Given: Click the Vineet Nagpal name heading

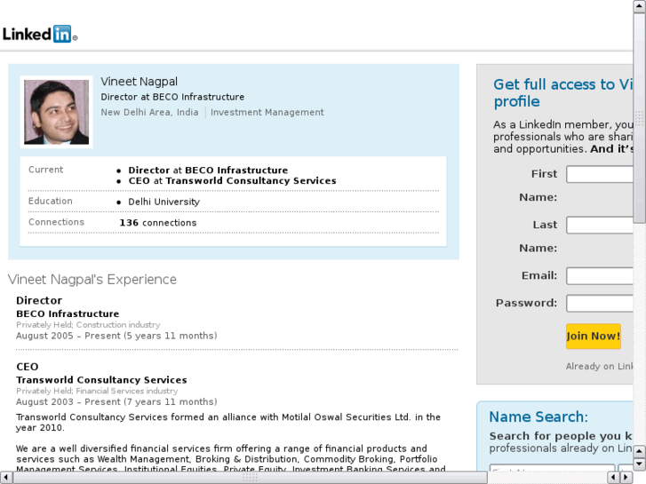Looking at the screenshot, I should coord(139,82).
